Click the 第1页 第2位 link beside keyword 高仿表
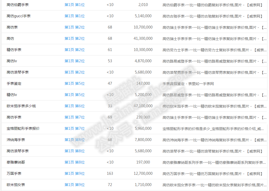The width and height of the screenshot is (269, 191). click(x=75, y=27)
